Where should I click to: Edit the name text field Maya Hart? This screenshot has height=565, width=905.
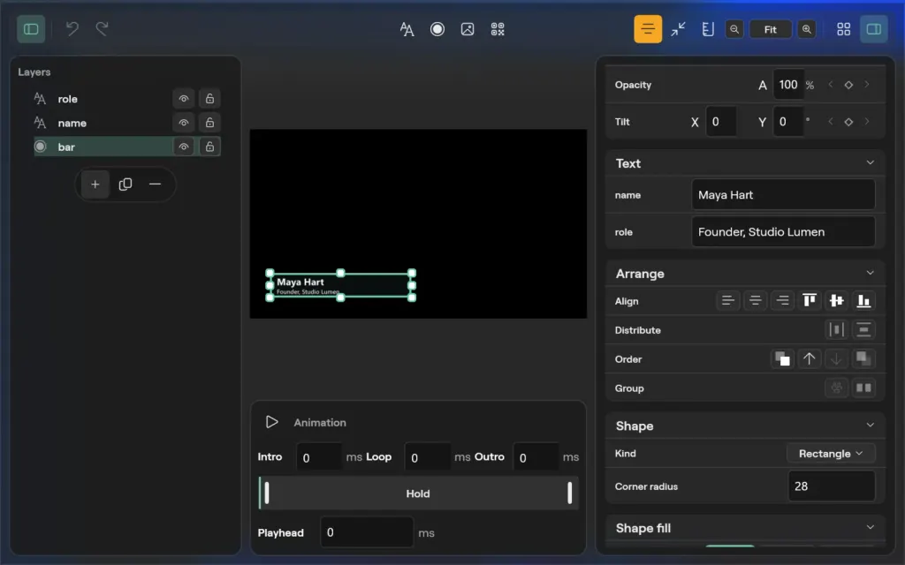(x=783, y=195)
